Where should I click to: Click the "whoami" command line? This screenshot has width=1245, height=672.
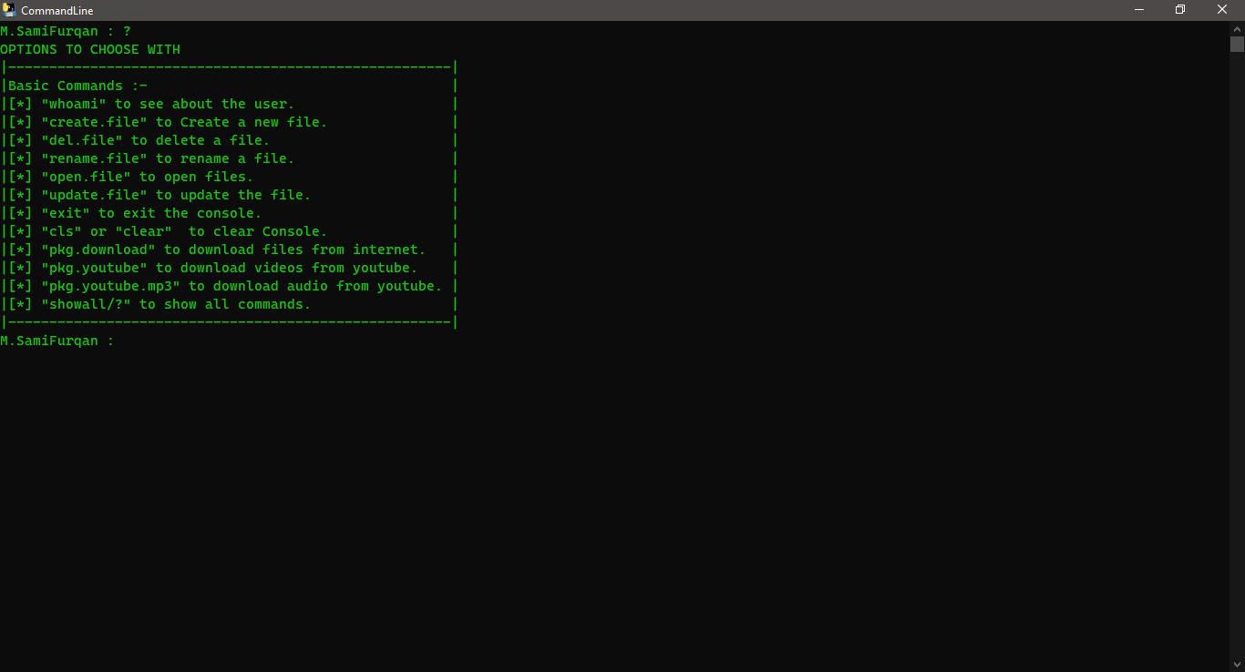pyautogui.click(x=151, y=104)
